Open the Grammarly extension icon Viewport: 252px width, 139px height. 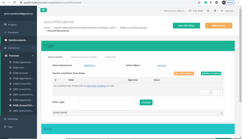tap(206, 3)
